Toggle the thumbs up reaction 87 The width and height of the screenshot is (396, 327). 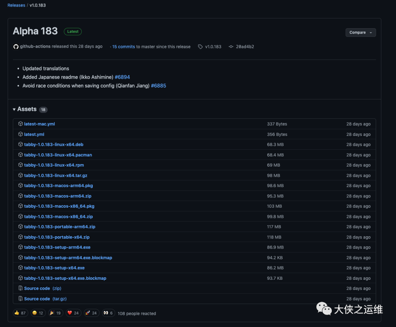pyautogui.click(x=20, y=313)
